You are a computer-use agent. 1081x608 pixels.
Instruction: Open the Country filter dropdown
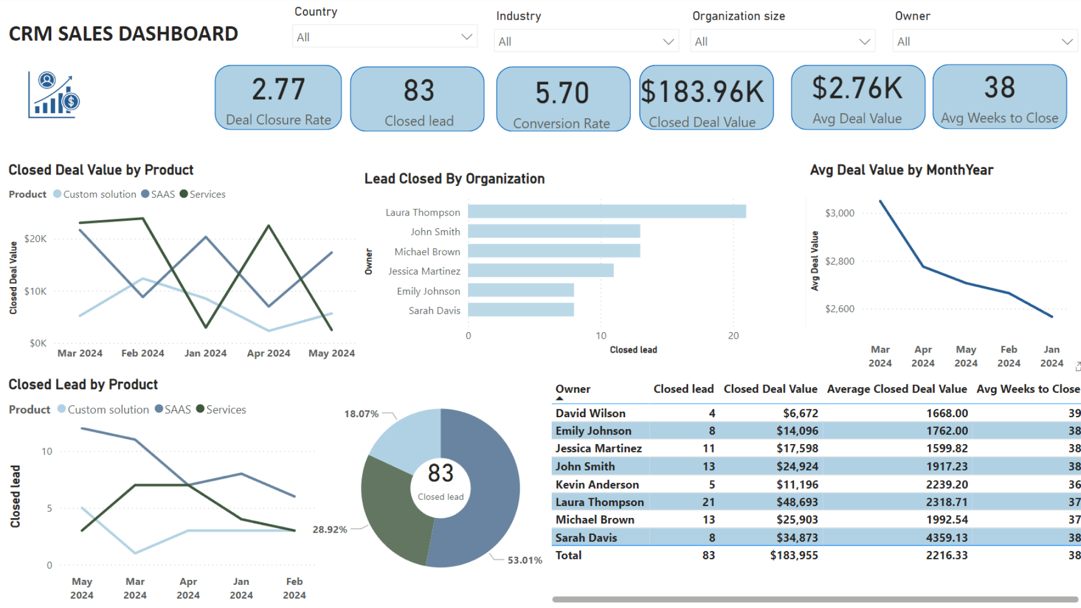click(x=385, y=37)
